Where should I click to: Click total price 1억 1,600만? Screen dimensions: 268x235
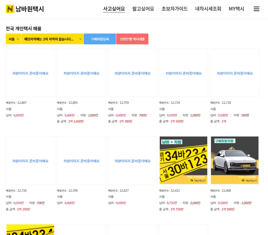tap(76, 121)
